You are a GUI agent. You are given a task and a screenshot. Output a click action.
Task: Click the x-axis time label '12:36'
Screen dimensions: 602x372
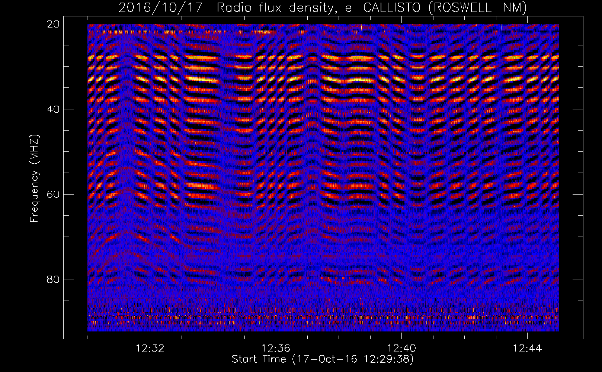click(276, 348)
